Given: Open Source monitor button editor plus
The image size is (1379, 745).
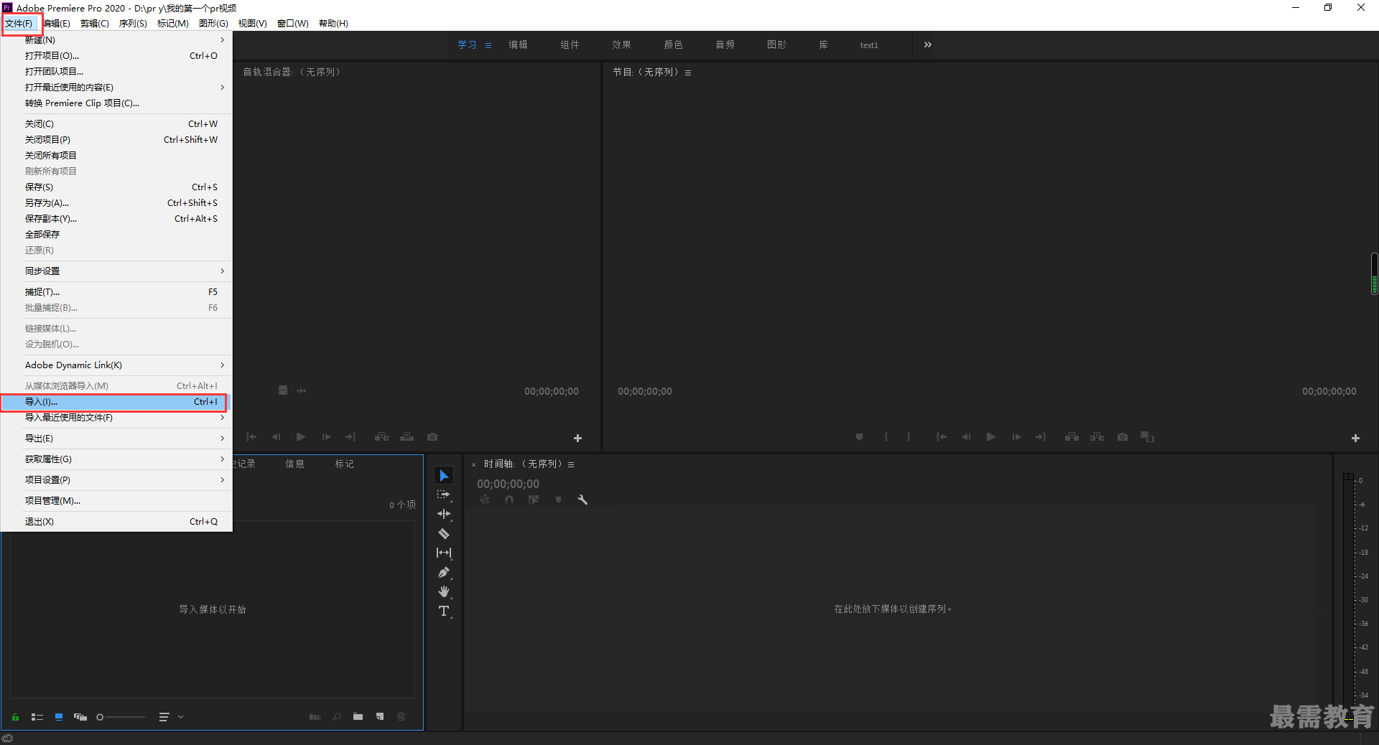Looking at the screenshot, I should pos(577,438).
